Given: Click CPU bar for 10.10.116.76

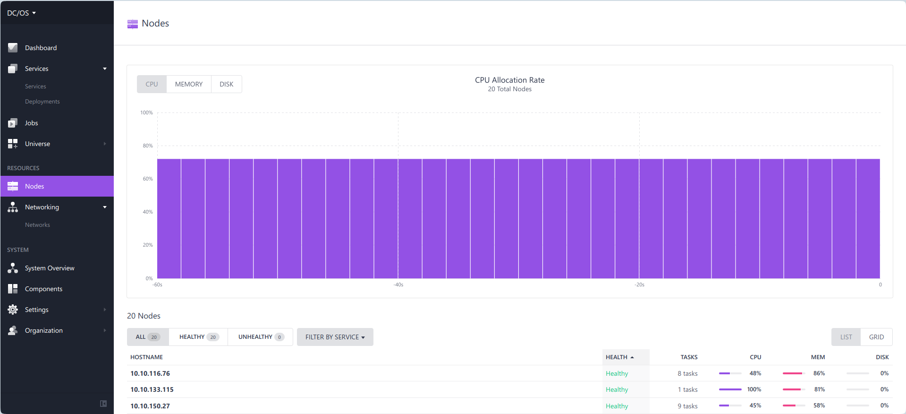Looking at the screenshot, I should click(x=730, y=373).
